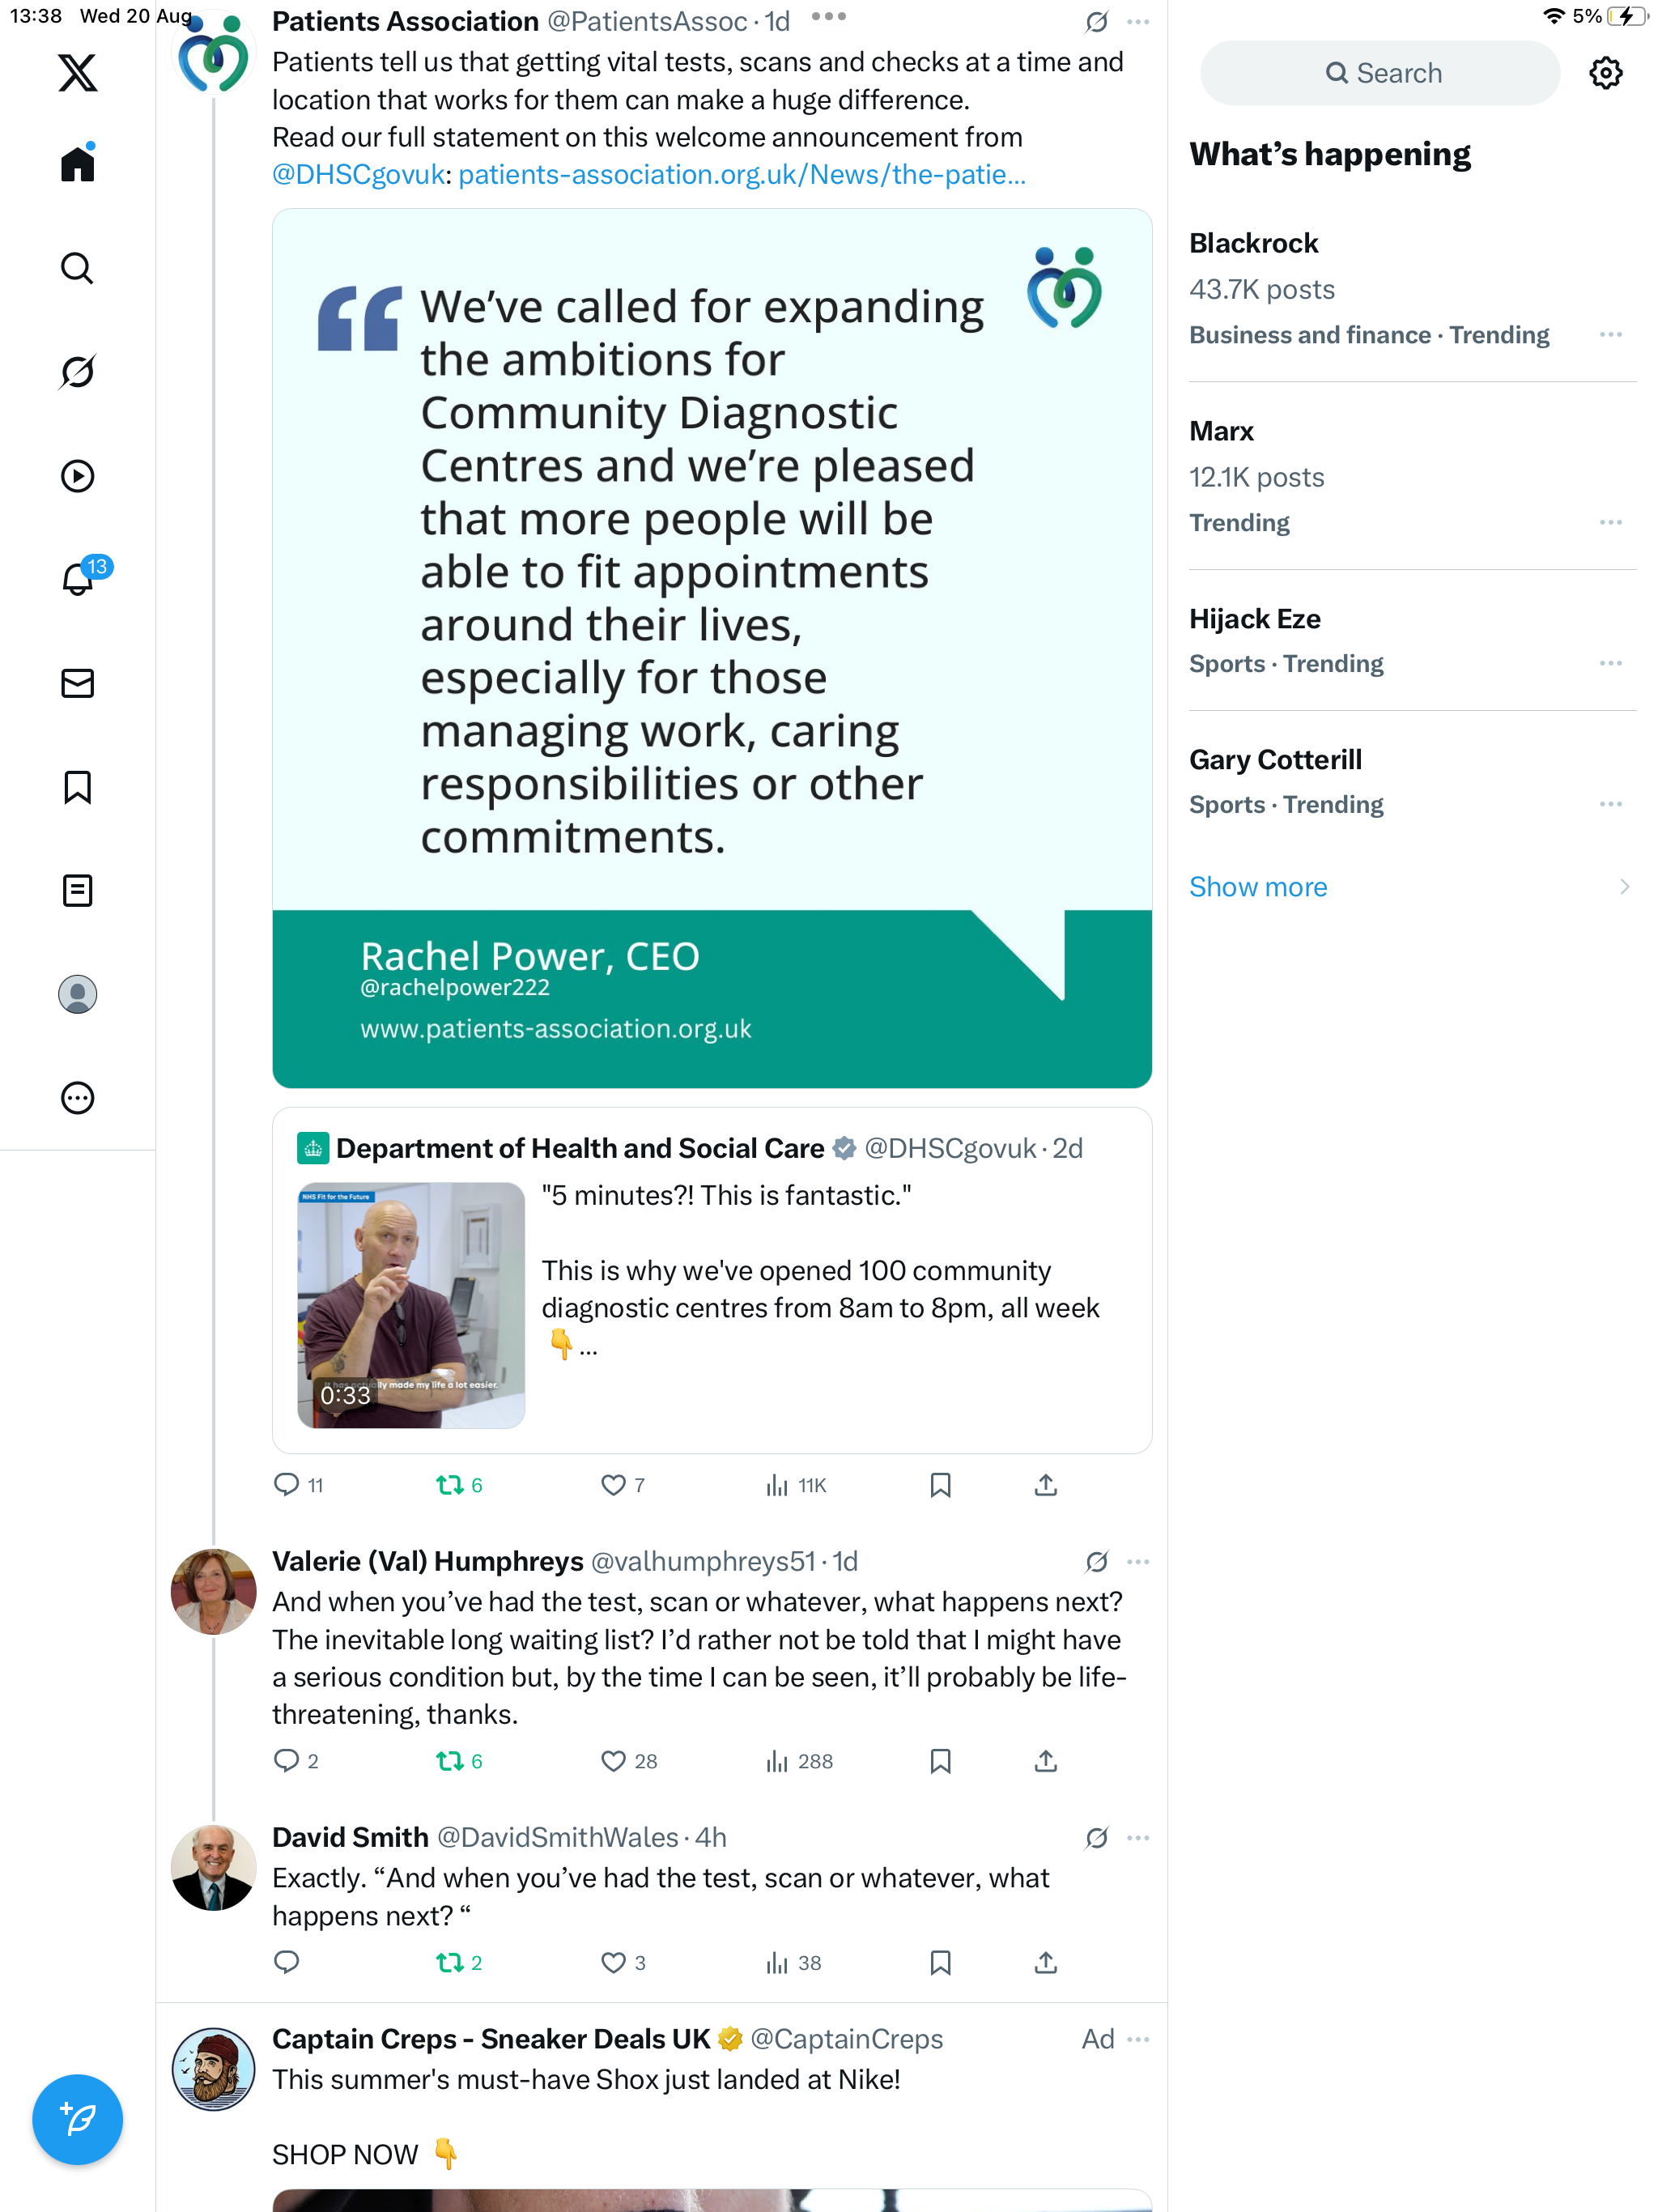Open Bookmarks in the left sidebar
1658x2212 pixels.
click(x=77, y=788)
